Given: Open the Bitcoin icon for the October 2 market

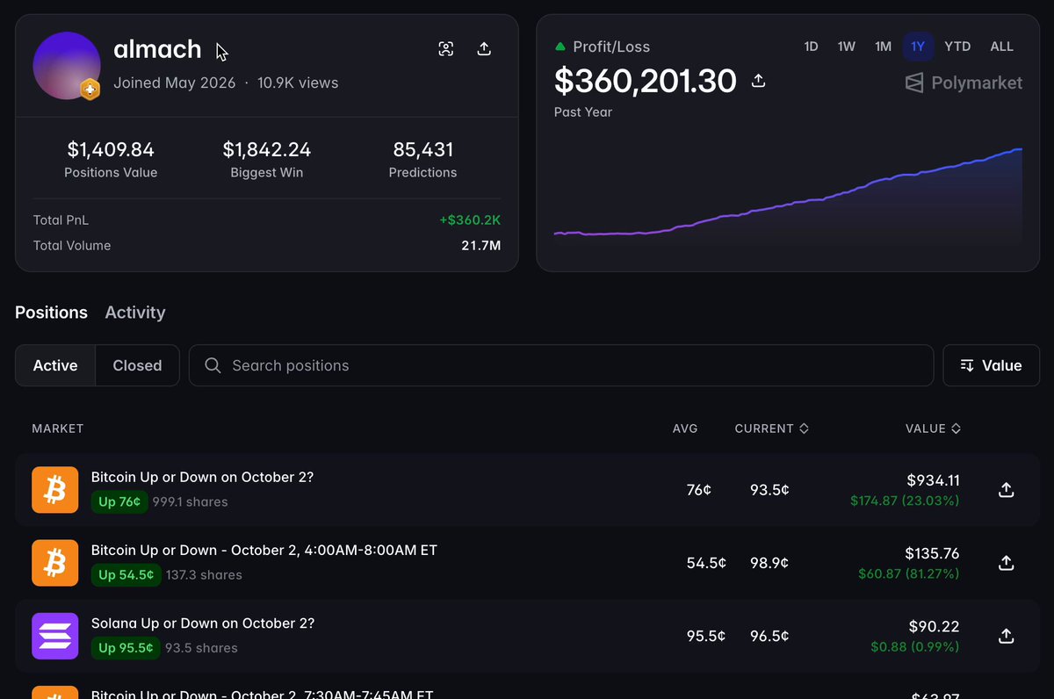Looking at the screenshot, I should coord(55,490).
